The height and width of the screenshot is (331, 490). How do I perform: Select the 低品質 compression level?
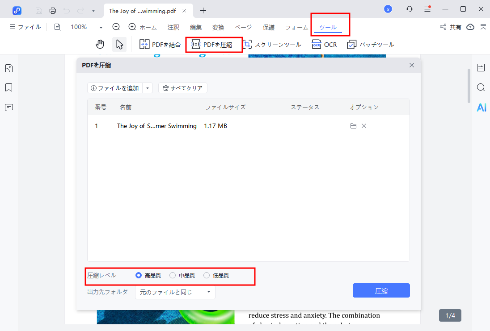click(206, 275)
